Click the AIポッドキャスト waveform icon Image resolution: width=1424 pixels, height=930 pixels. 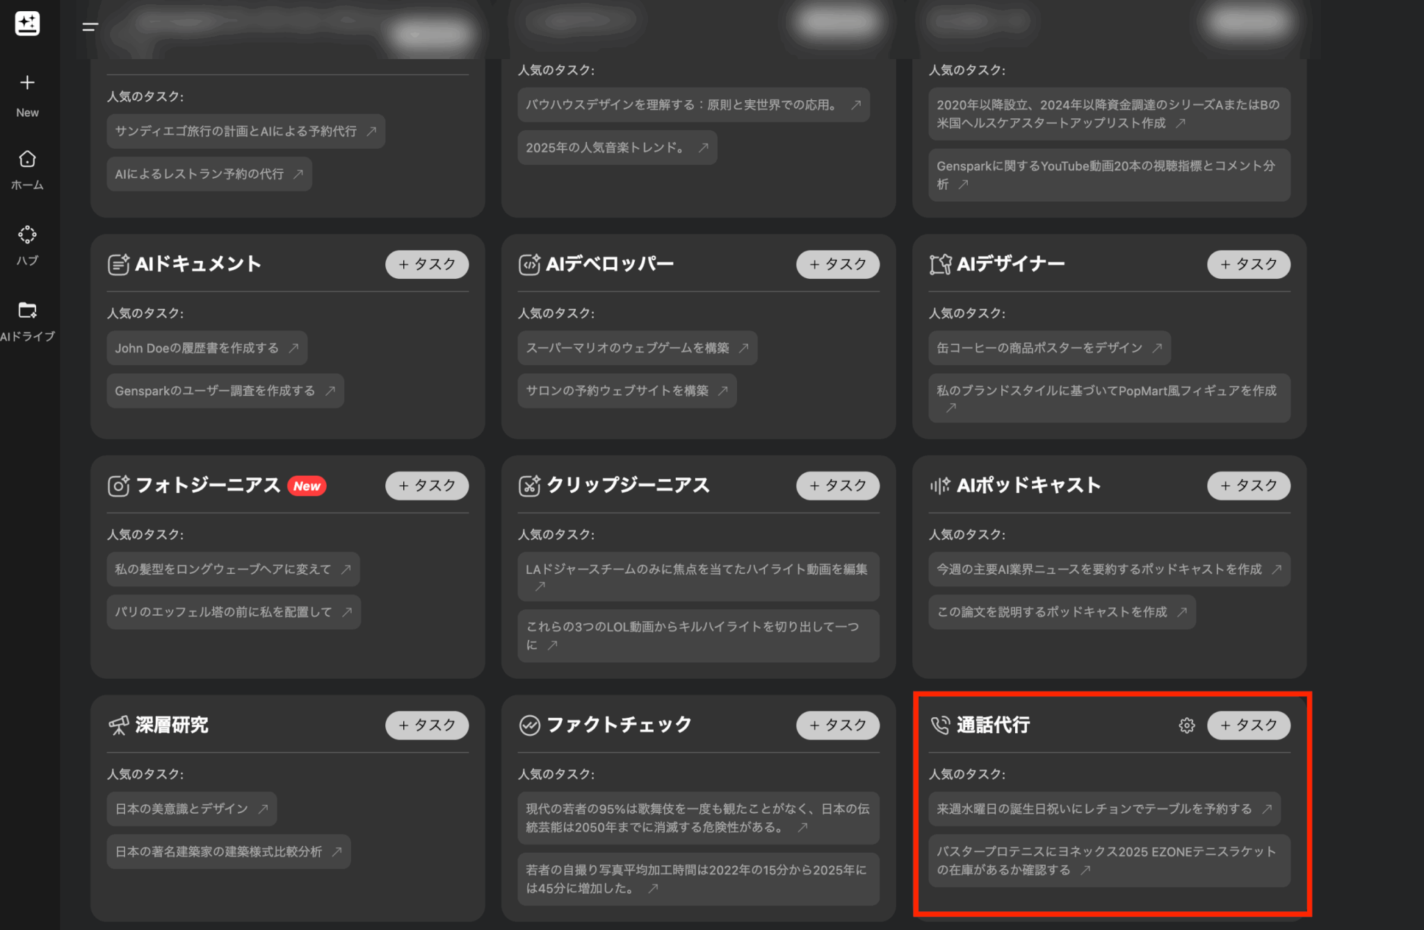pyautogui.click(x=940, y=486)
